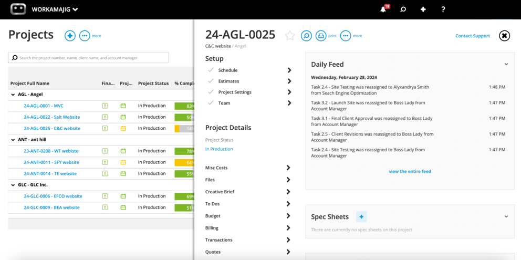Sort by Project Status column header
The width and height of the screenshot is (521, 260).
click(x=153, y=84)
